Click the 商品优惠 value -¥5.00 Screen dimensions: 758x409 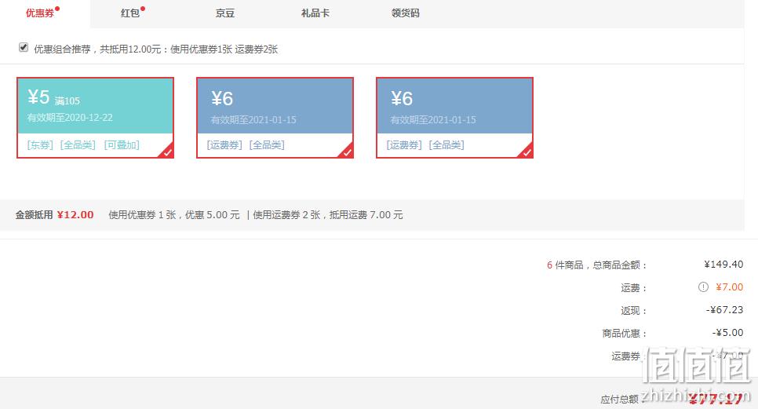tap(727, 333)
